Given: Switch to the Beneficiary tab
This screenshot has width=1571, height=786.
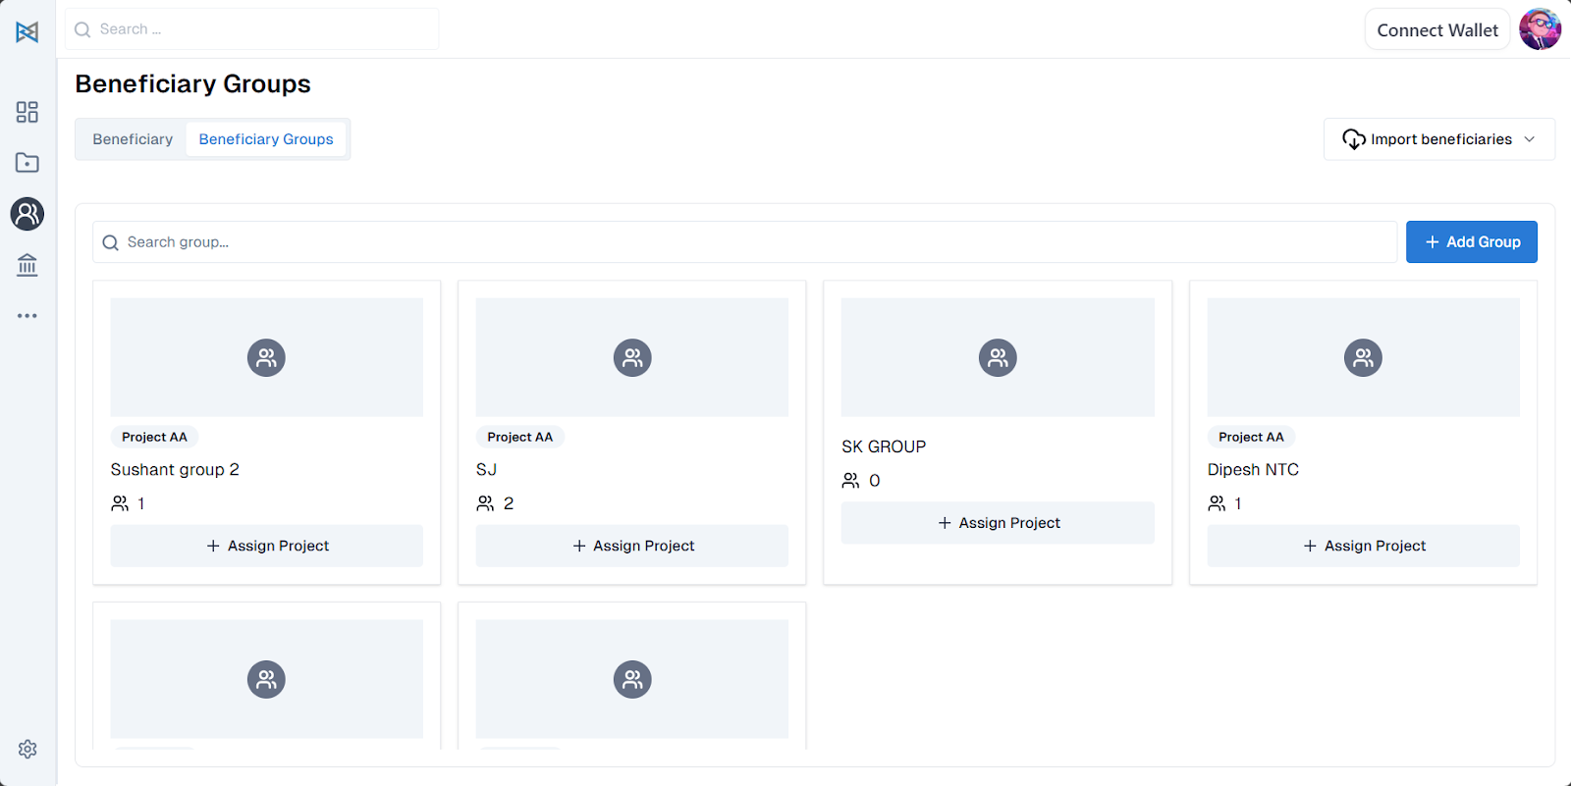Looking at the screenshot, I should tap(133, 139).
